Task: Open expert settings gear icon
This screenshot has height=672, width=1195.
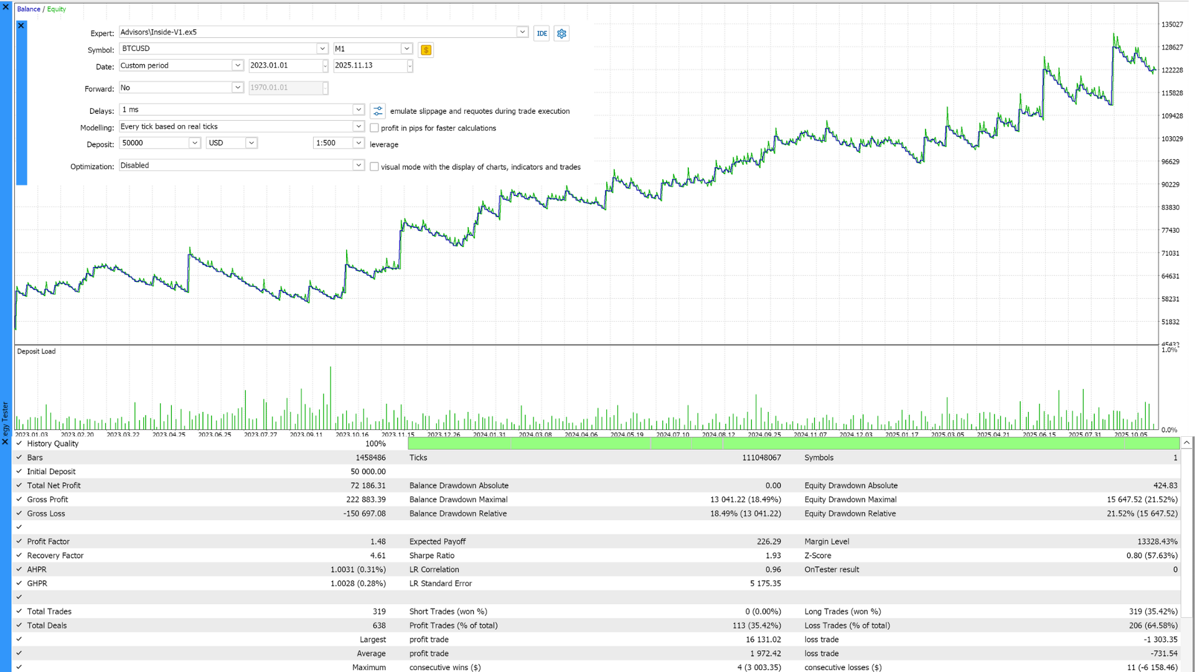Action: 561,34
